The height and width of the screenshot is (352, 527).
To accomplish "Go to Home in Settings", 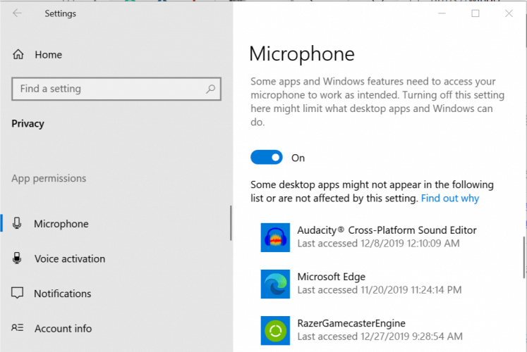I will point(48,55).
